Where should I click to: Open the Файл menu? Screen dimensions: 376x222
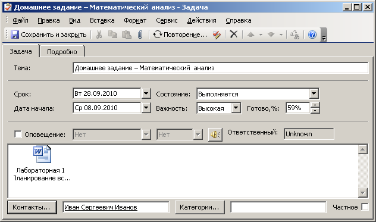coord(20,20)
